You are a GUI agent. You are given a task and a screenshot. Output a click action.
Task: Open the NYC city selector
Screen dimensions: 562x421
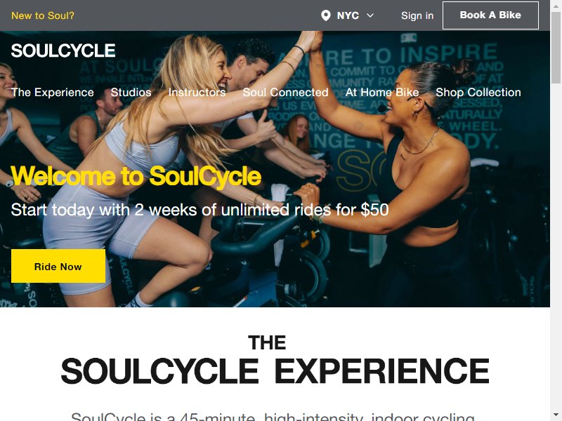347,15
